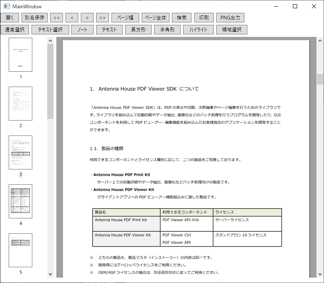Choose the テキスト text annotation tool

point(109,29)
